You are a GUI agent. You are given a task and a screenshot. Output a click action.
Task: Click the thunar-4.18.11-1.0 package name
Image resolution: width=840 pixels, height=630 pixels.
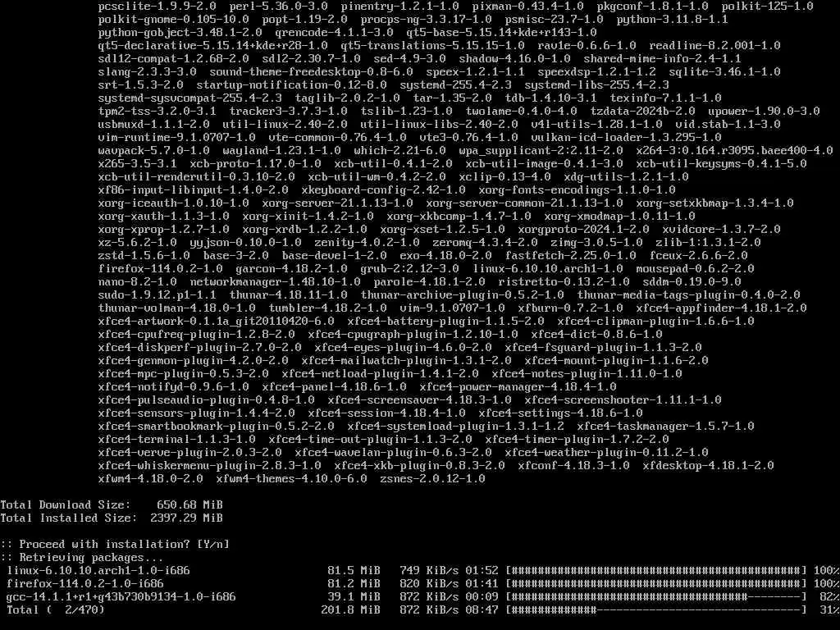[288, 295]
